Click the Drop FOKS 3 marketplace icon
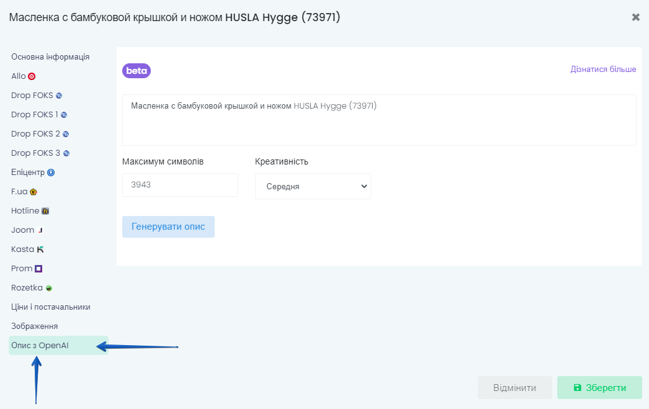 tap(66, 153)
